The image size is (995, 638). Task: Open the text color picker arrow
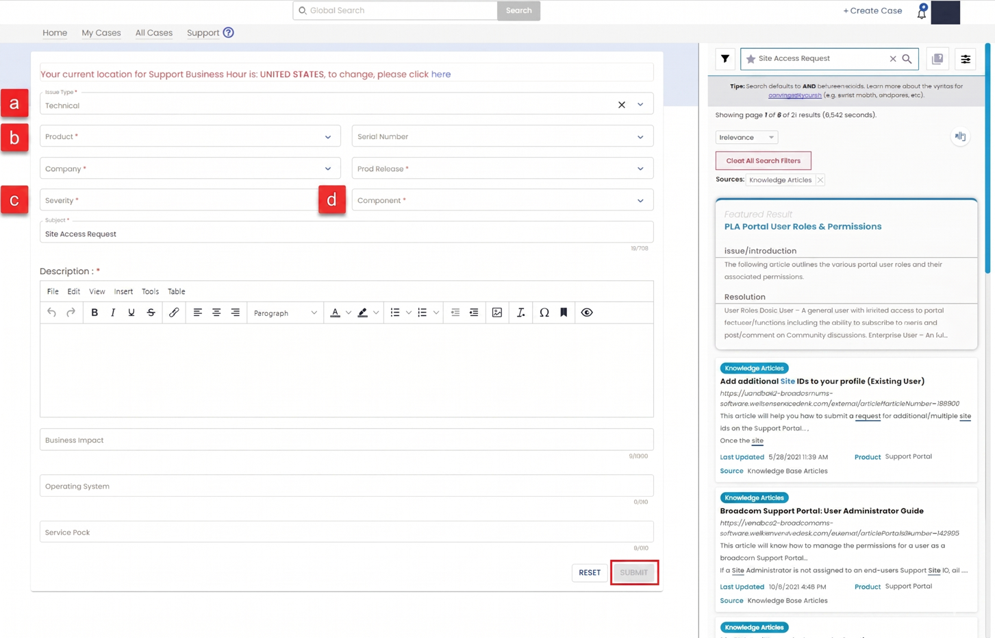coord(349,313)
